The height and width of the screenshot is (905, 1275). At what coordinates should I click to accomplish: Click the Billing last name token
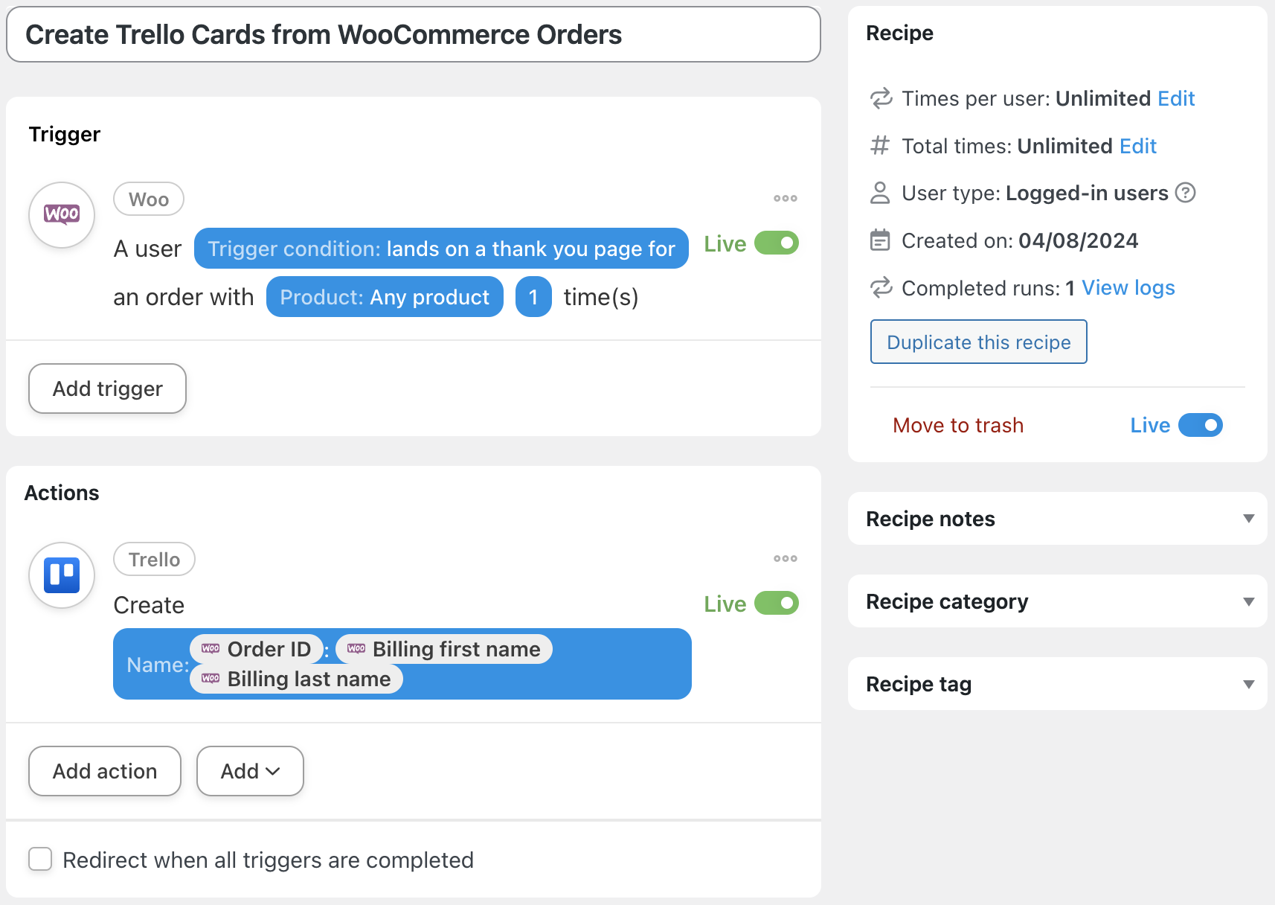tap(296, 679)
